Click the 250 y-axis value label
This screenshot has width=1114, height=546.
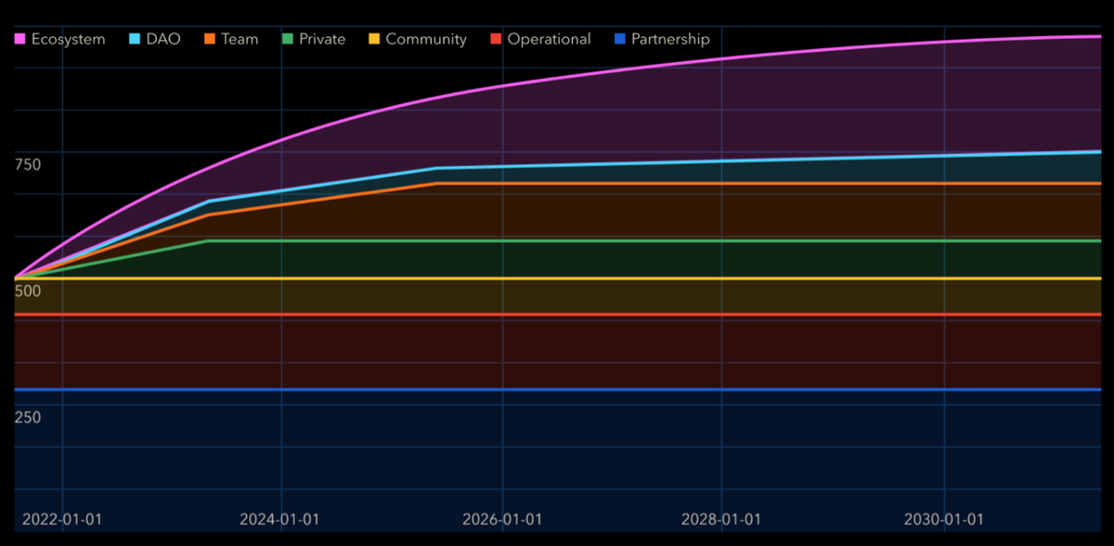pos(28,417)
